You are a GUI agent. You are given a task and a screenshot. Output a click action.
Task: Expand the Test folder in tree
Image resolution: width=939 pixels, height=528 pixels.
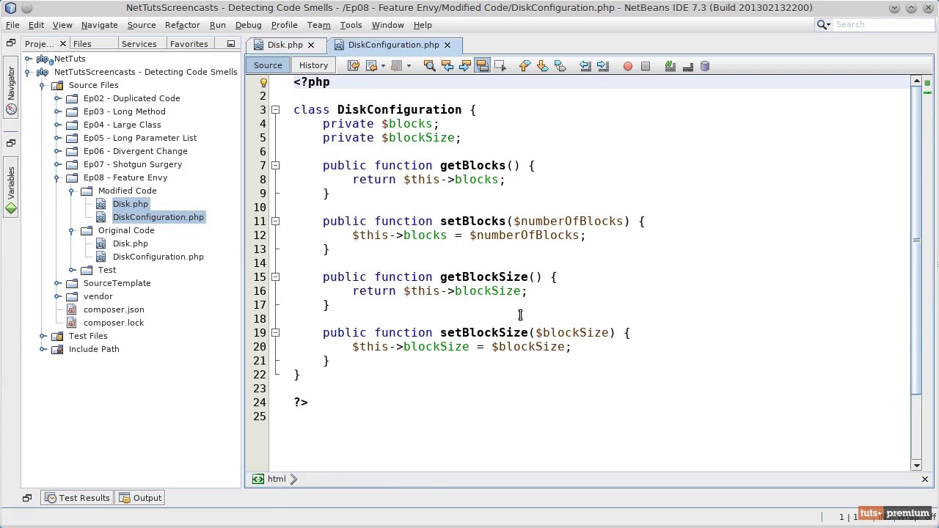click(x=73, y=270)
